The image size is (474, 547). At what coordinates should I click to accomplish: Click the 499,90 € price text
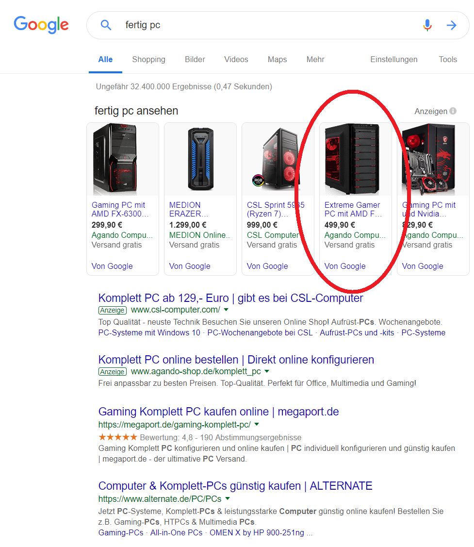340,225
